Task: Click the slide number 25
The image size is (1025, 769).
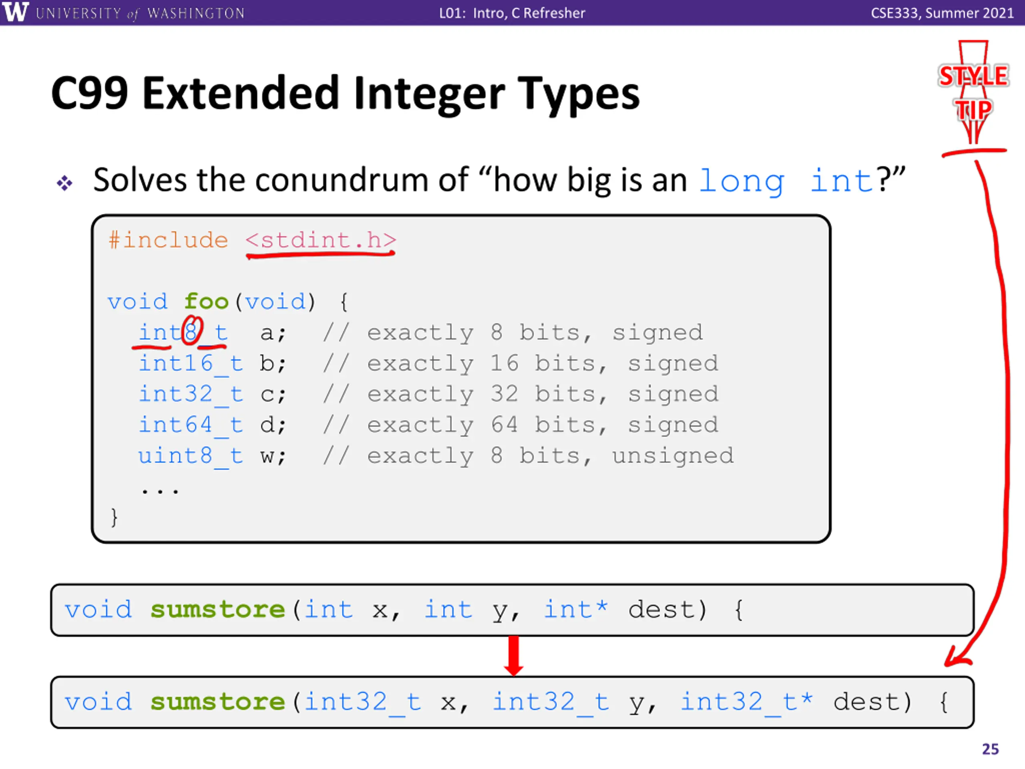Action: point(990,749)
